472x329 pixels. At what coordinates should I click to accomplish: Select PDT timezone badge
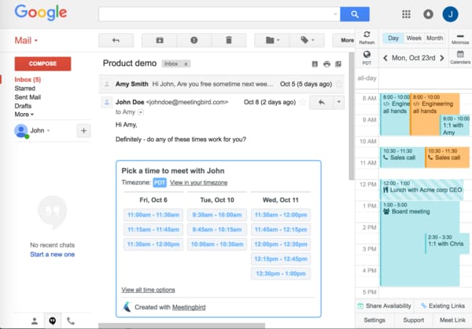[x=160, y=183]
